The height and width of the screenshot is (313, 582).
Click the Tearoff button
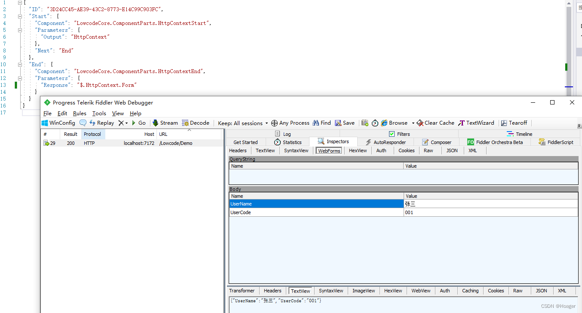(x=514, y=123)
